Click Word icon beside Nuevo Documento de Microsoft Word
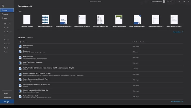Screen dimensions: 191x108 coord(20,80)
